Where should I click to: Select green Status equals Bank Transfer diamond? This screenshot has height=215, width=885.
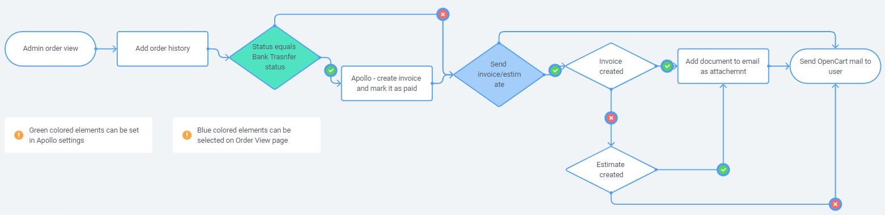point(275,58)
